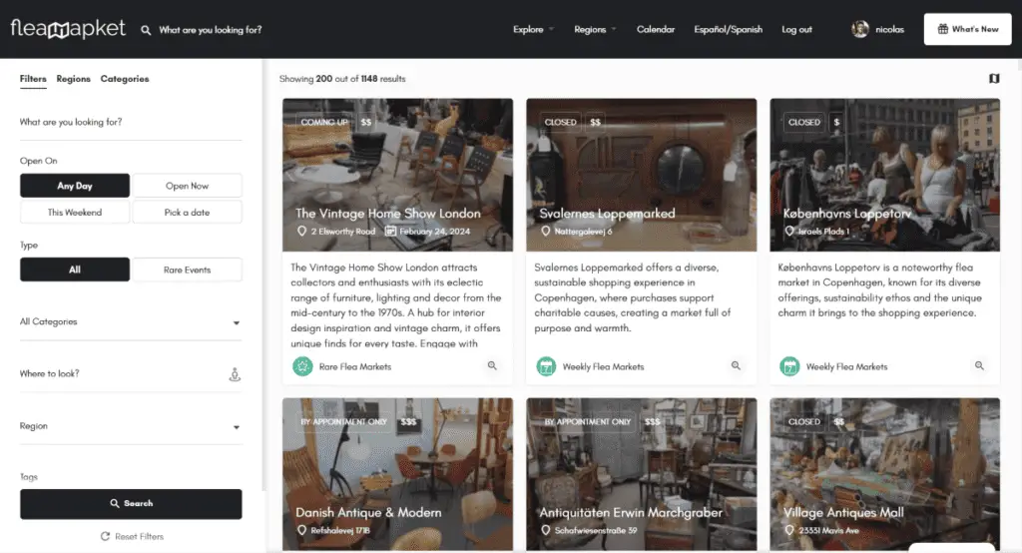
Task: Click location pin beside 2 Elsworthy Road
Action: tap(301, 231)
